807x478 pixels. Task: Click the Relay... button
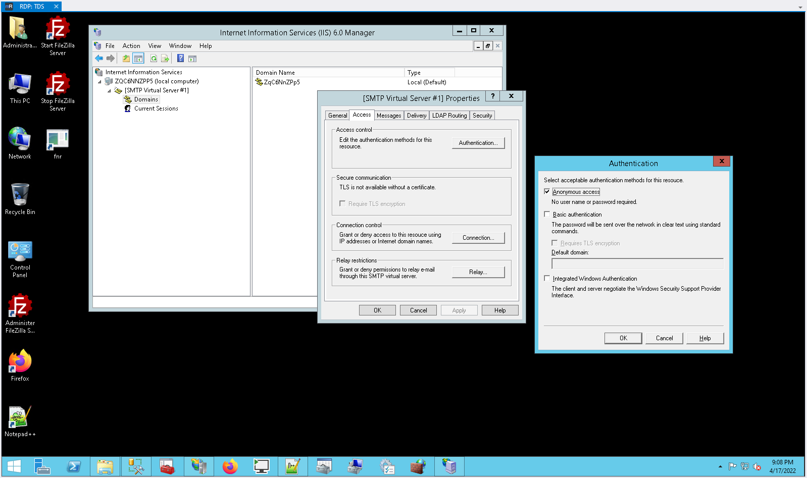click(478, 272)
